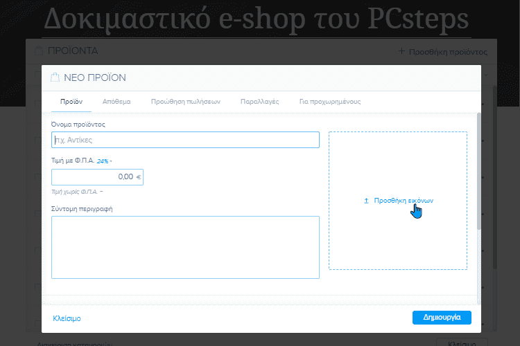The width and height of the screenshot is (520, 346).
Task: Click Προσθήκη προϊόντος in background panel
Action: (448, 52)
